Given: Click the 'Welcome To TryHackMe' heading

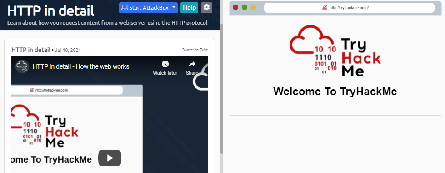Looking at the screenshot, I should point(335,92).
